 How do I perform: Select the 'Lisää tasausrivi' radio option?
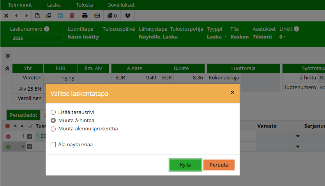point(53,112)
